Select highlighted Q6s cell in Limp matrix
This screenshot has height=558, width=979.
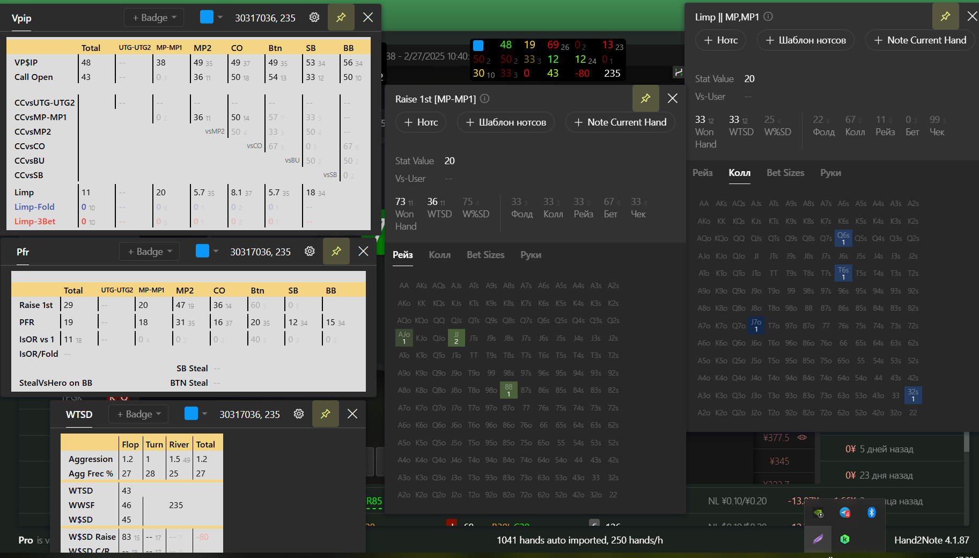point(843,238)
